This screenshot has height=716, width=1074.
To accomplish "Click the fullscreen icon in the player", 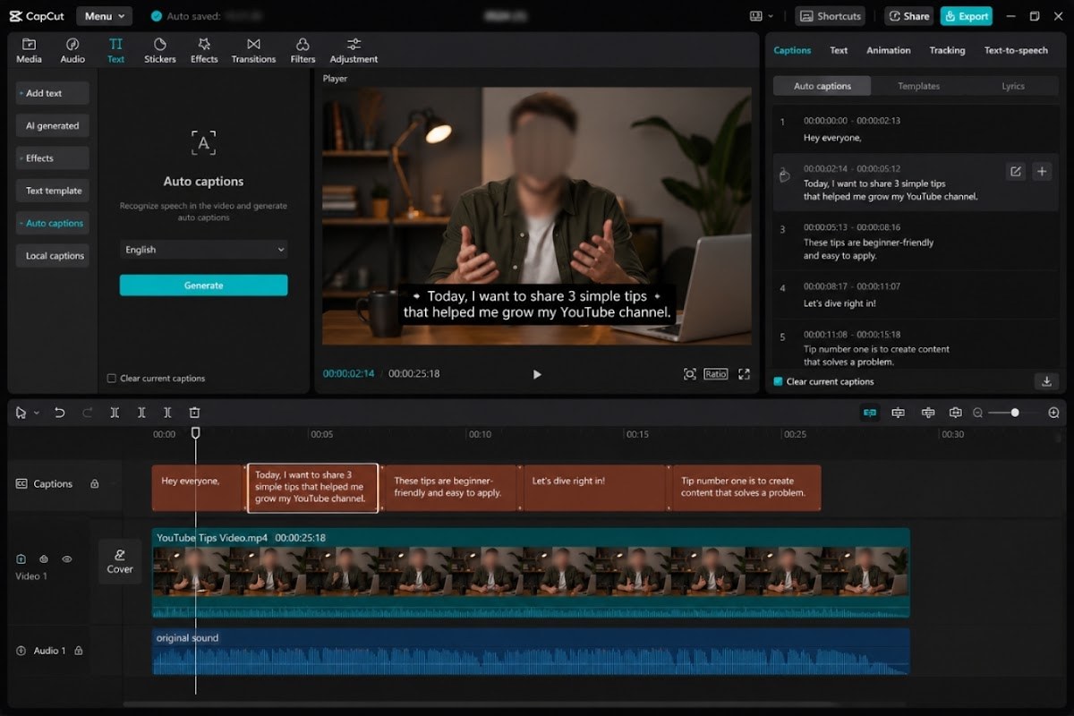I will pos(744,374).
